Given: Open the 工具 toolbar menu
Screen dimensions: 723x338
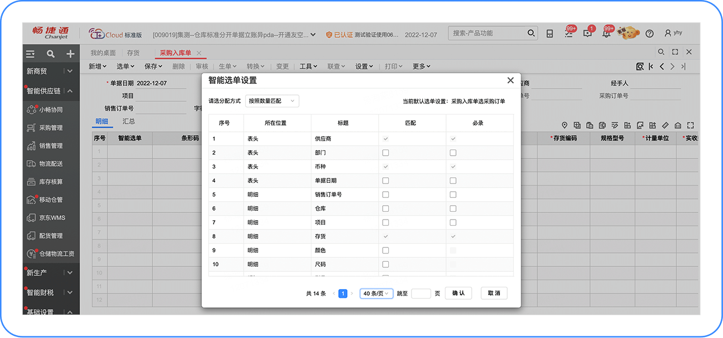Looking at the screenshot, I should pyautogui.click(x=308, y=66).
